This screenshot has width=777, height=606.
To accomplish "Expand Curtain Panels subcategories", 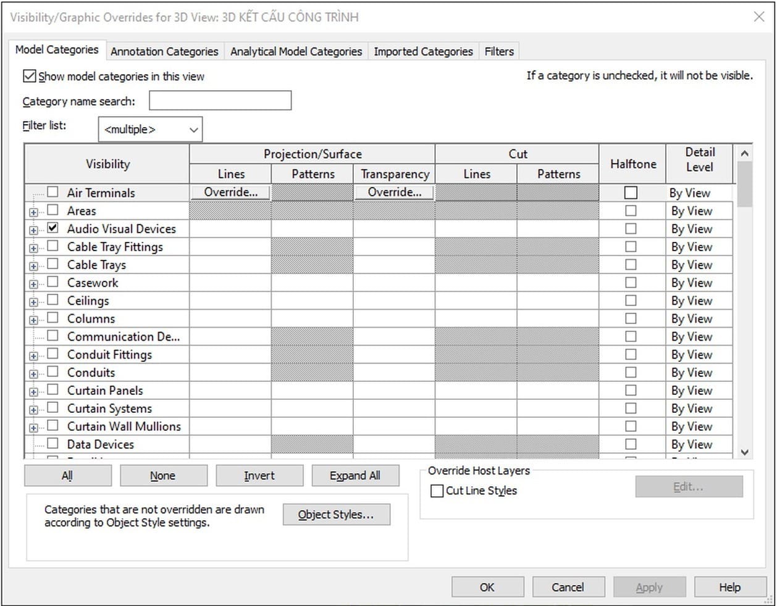I will point(33,392).
